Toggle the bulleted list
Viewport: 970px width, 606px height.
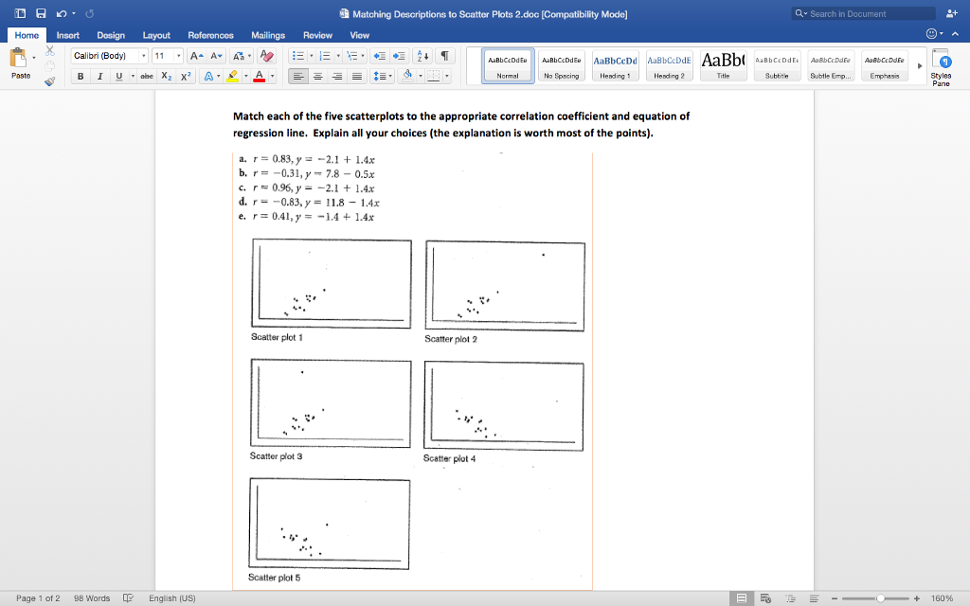click(x=297, y=56)
